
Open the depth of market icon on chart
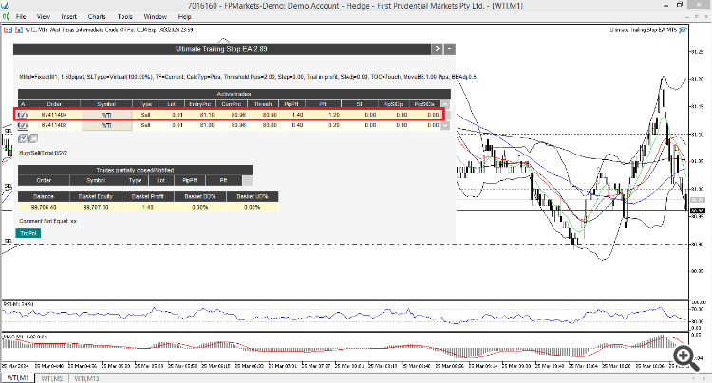19,30
